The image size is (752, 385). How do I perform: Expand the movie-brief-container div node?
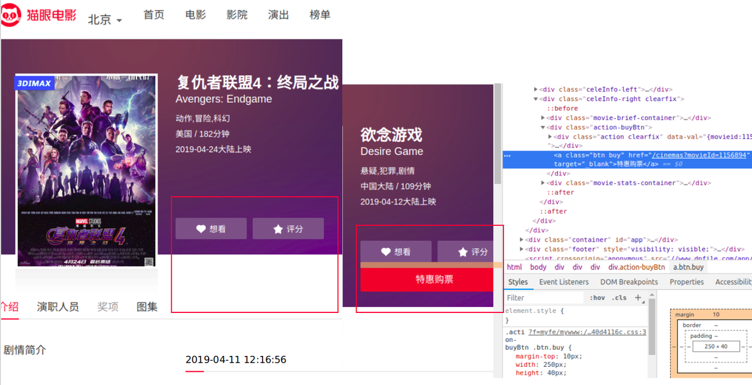543,118
